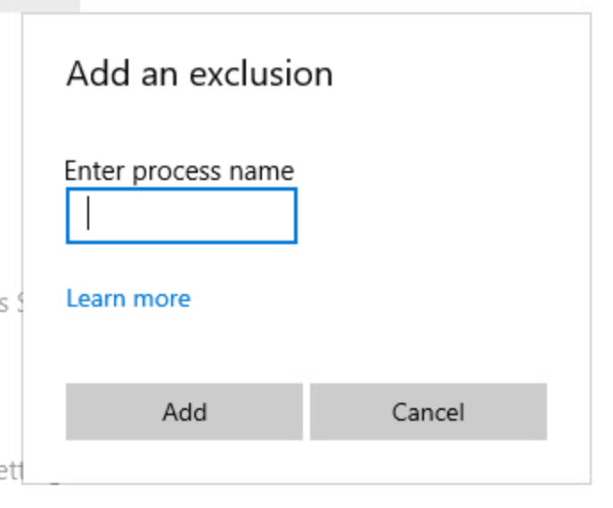Click the "Add an exclusion" dialog title
Image resolution: width=613 pixels, height=508 pixels.
click(200, 73)
